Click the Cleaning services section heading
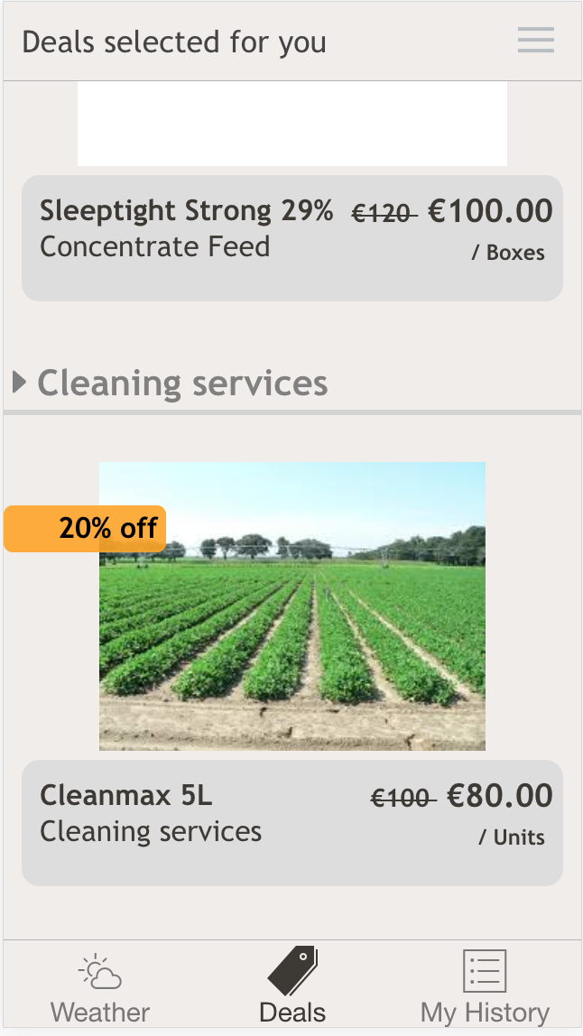Screen dimensions: 583x1036 pyautogui.click(x=182, y=384)
